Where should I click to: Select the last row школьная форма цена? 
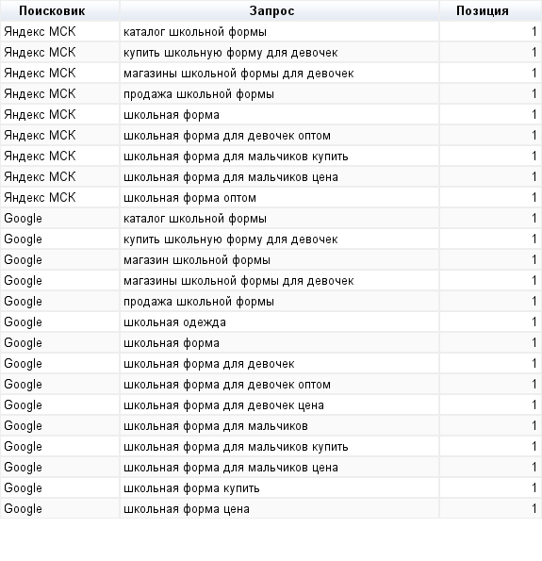point(271,509)
